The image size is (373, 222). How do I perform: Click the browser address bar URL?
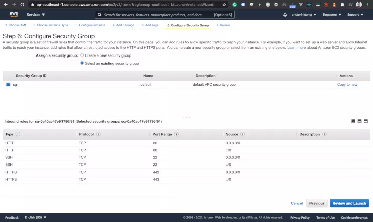coord(125,4)
